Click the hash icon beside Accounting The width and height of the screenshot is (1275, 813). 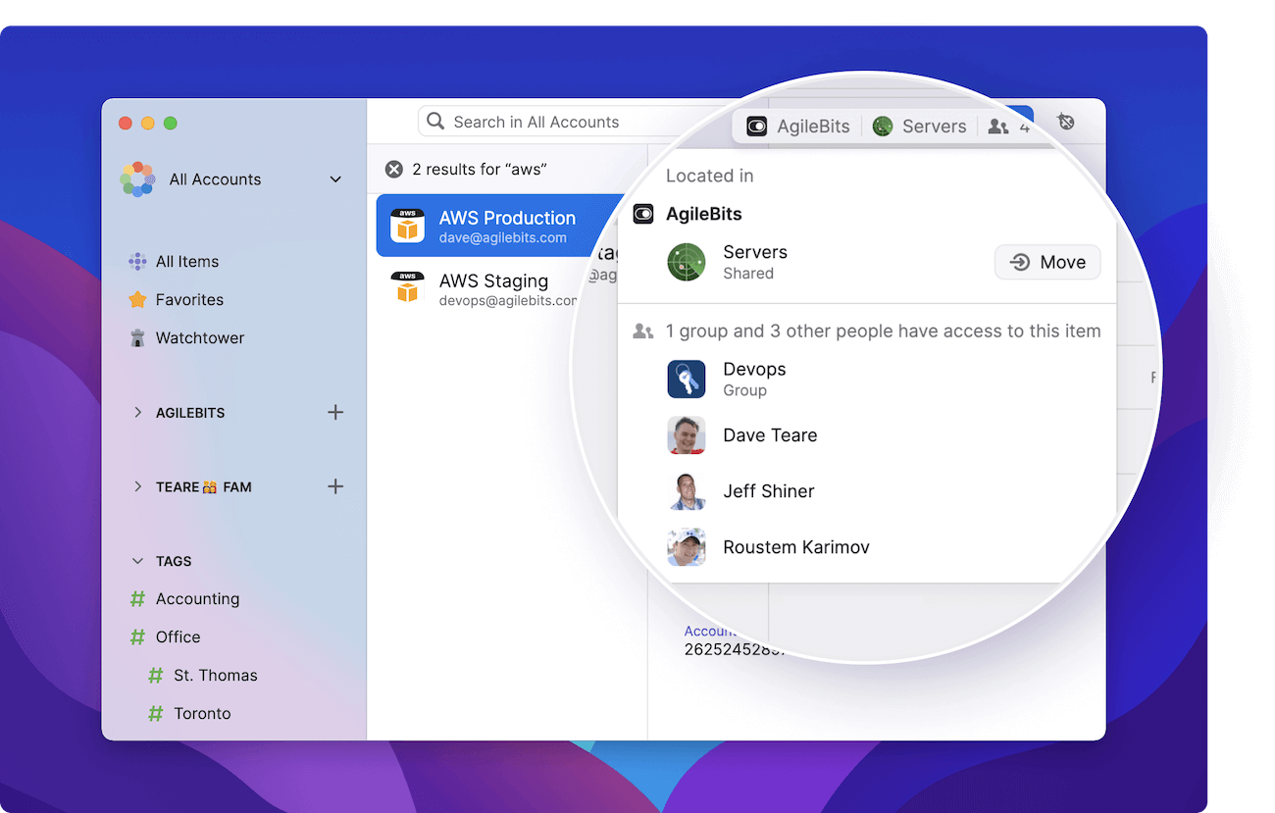click(x=137, y=599)
